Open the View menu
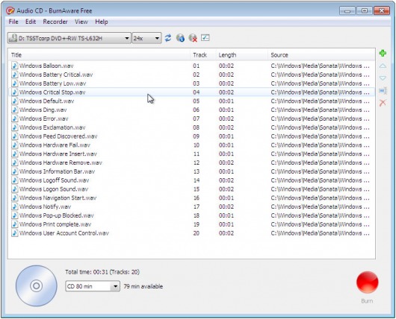The width and height of the screenshot is (396, 319). [81, 22]
